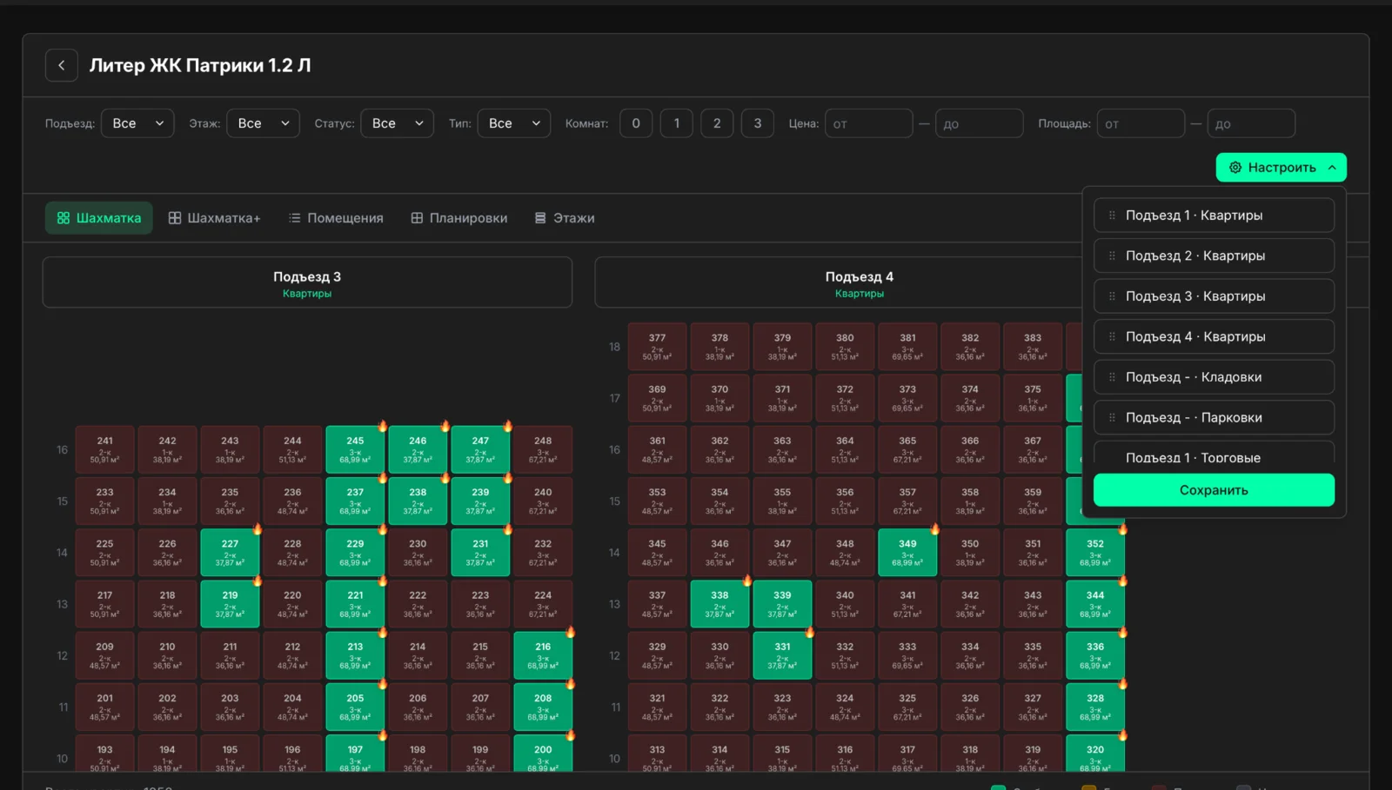The height and width of the screenshot is (790, 1392).
Task: Open the Статус filter dropdown
Action: coord(398,123)
